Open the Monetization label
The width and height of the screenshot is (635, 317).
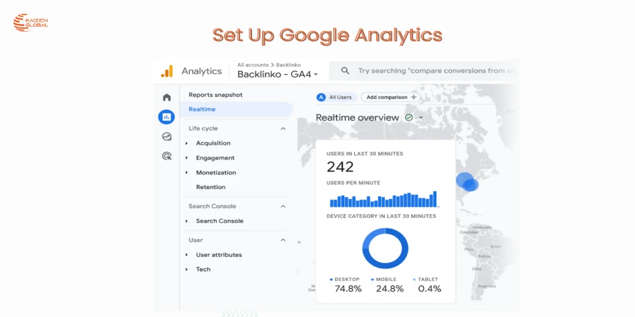coord(216,172)
